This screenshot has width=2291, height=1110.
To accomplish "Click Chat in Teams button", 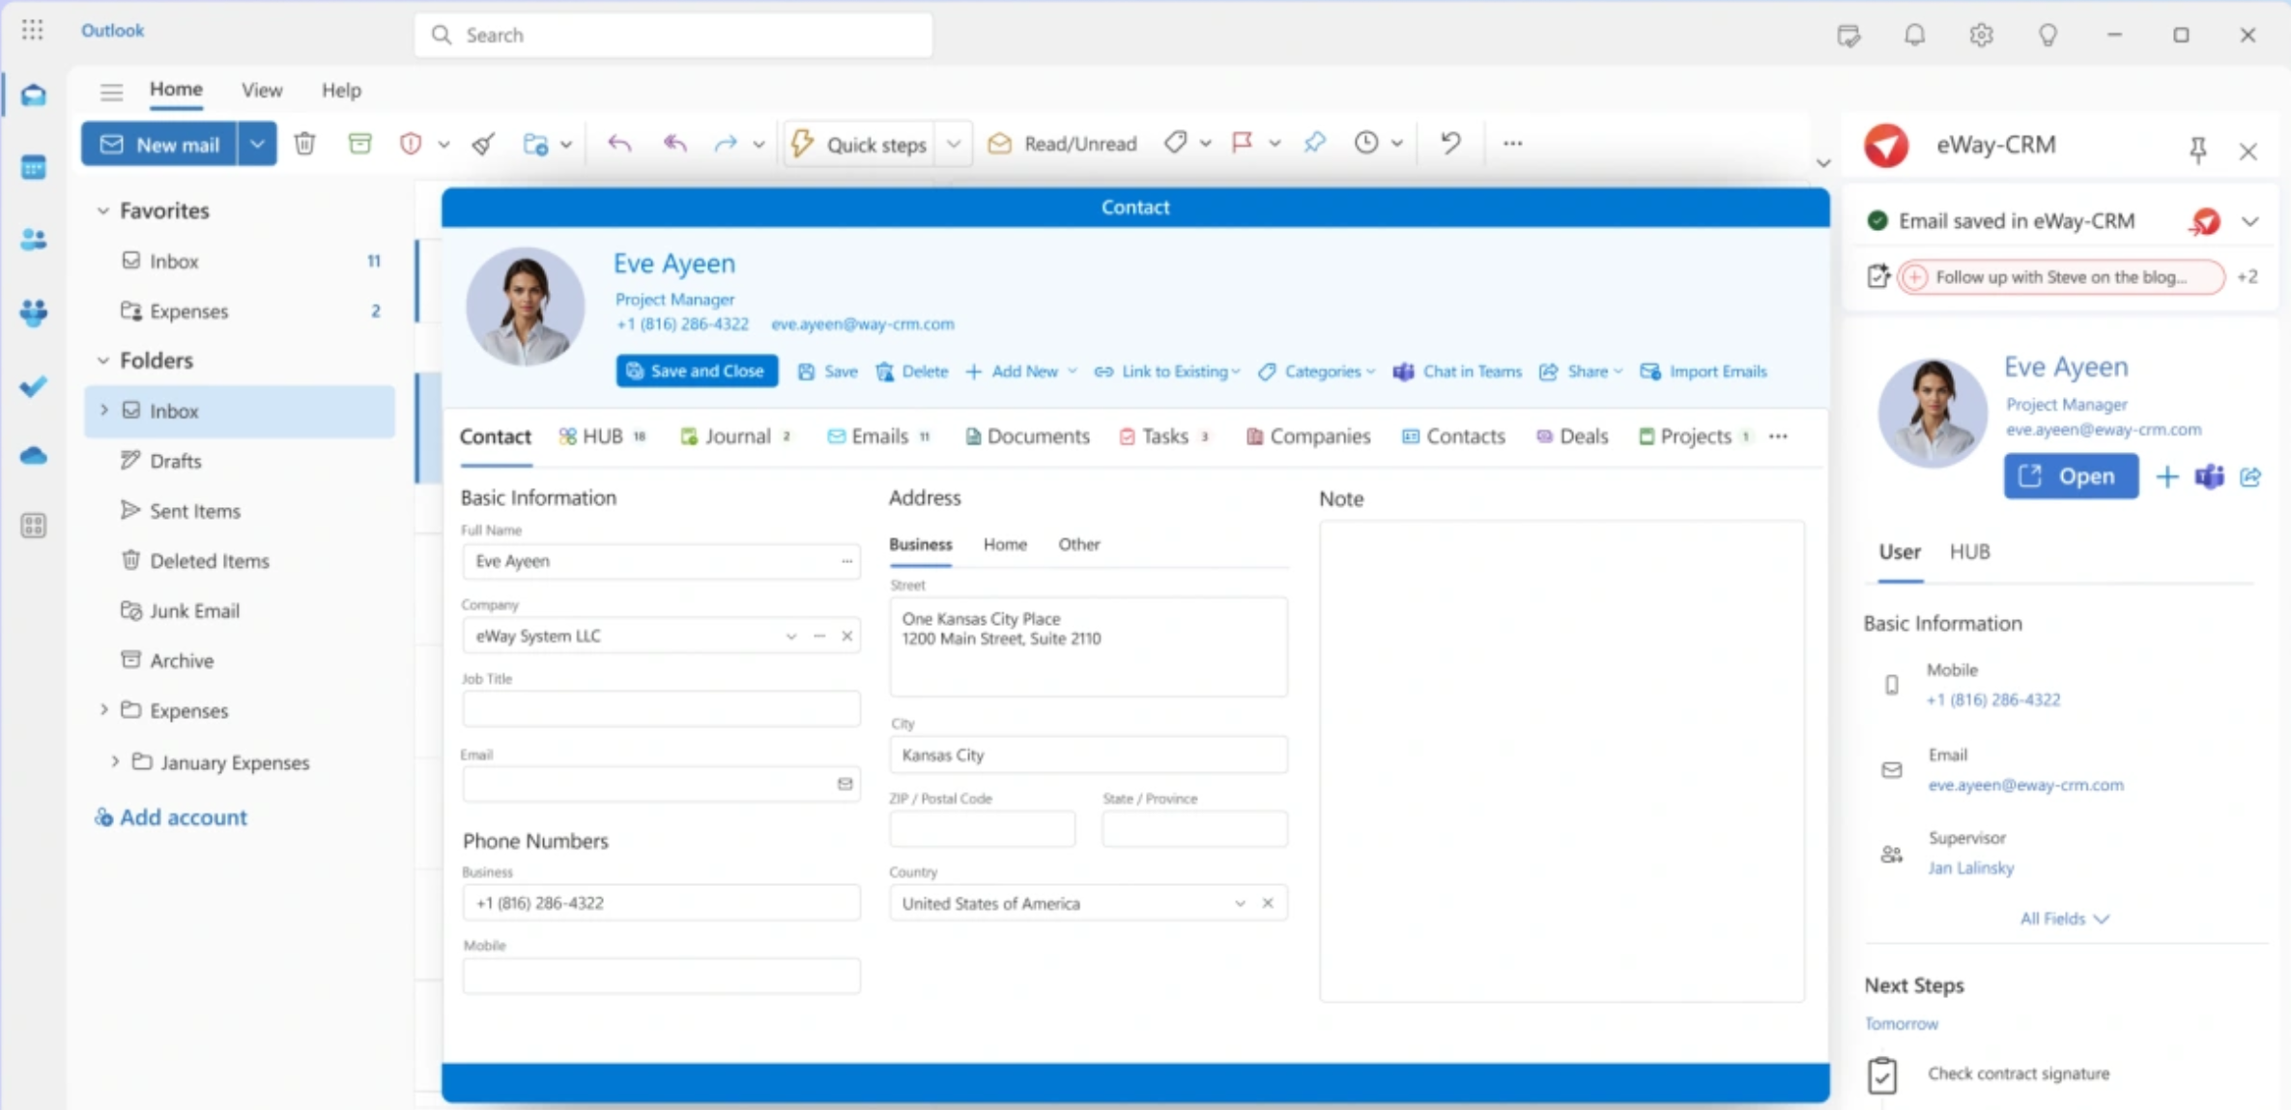I will pyautogui.click(x=1457, y=372).
